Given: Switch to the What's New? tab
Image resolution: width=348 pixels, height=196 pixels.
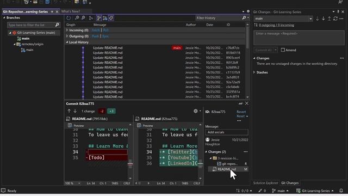Looking at the screenshot, I should click(71, 11).
